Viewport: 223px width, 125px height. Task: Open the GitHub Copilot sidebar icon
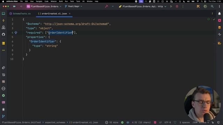(3, 34)
